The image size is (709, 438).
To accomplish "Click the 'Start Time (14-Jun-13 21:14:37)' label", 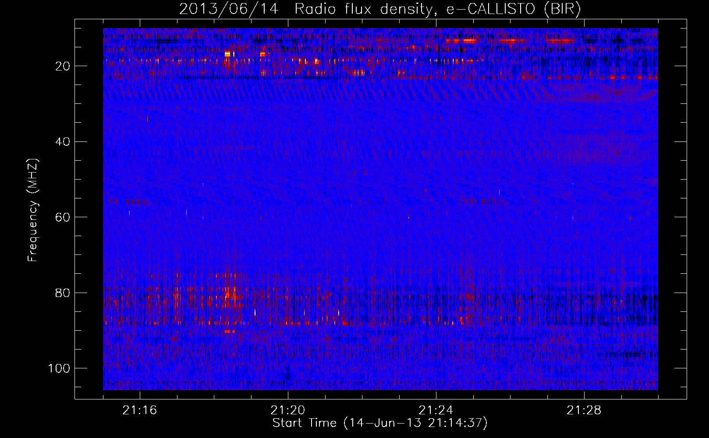I will click(x=380, y=423).
